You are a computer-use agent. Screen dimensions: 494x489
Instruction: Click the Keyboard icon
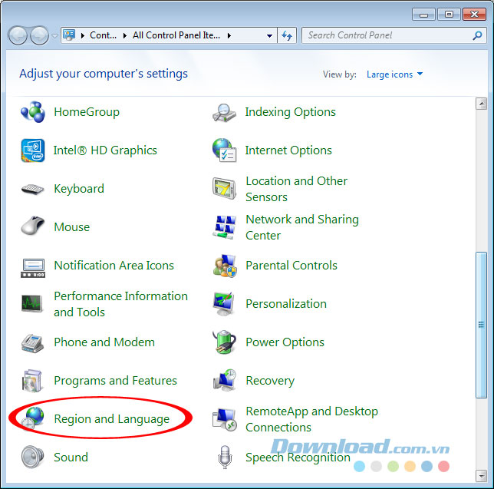[33, 189]
